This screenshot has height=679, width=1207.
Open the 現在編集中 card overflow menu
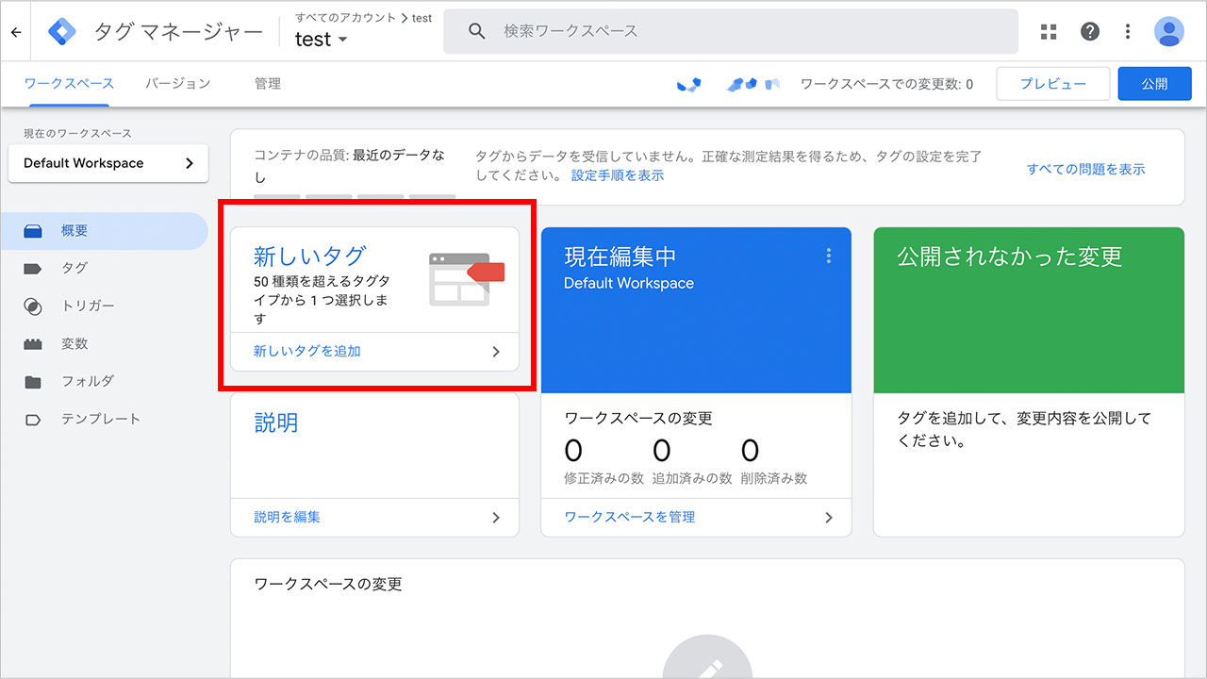point(828,255)
